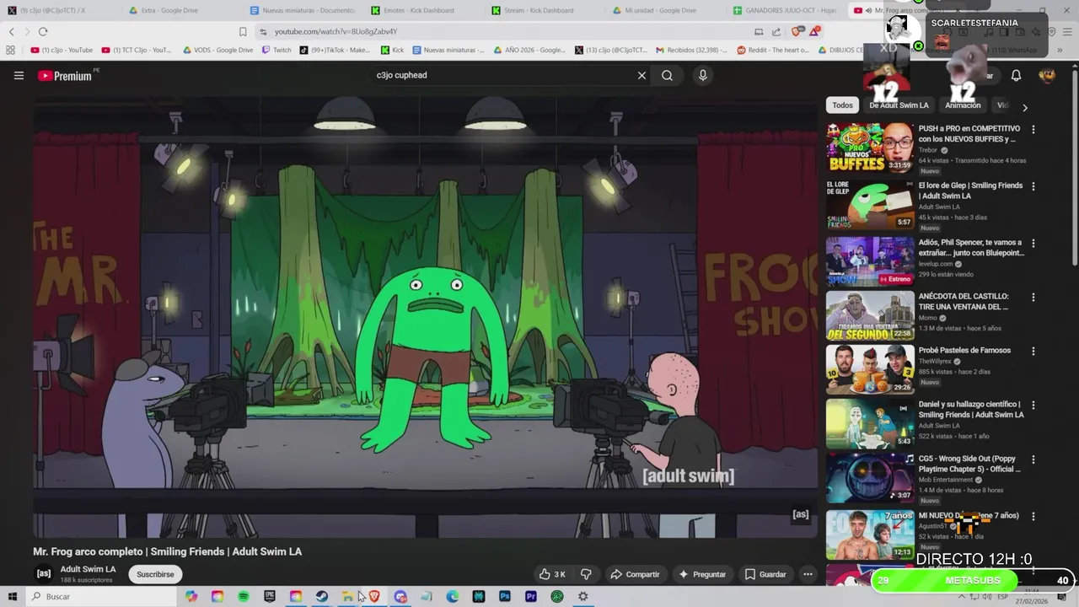Bookmark this page icon in address bar

pyautogui.click(x=243, y=31)
